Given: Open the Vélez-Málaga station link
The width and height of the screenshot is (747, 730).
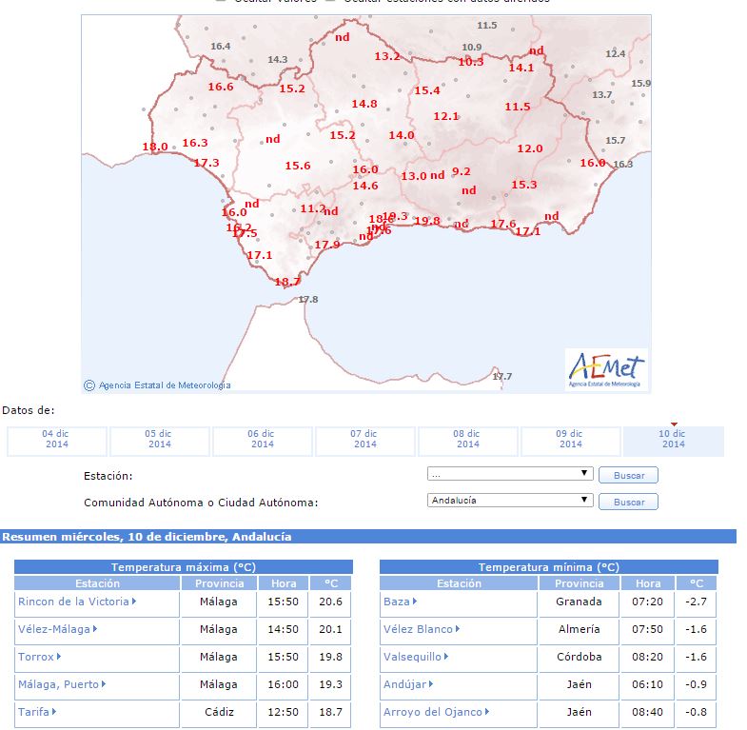Looking at the screenshot, I should click(54, 629).
